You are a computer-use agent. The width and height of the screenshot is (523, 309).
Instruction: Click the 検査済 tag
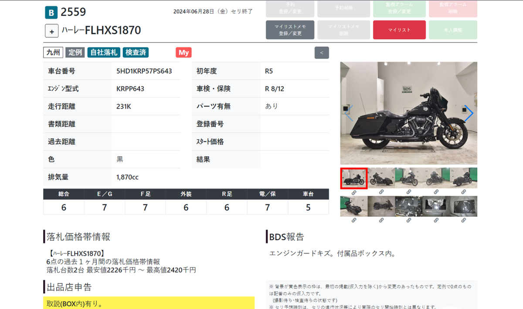coord(136,52)
